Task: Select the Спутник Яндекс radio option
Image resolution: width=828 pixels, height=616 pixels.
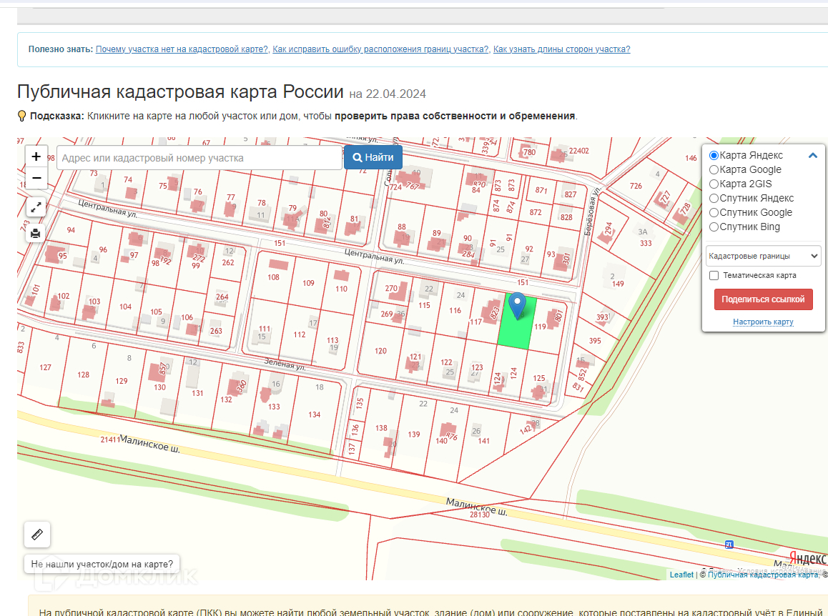Action: (714, 198)
